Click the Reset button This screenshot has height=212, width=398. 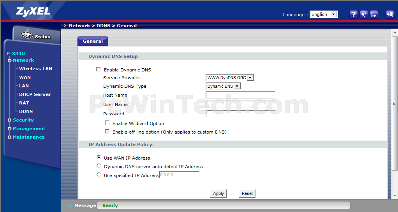point(247,193)
